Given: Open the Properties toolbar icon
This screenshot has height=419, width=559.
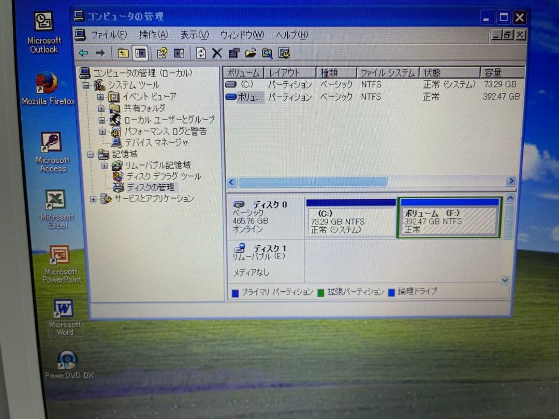Looking at the screenshot, I should point(233,53).
